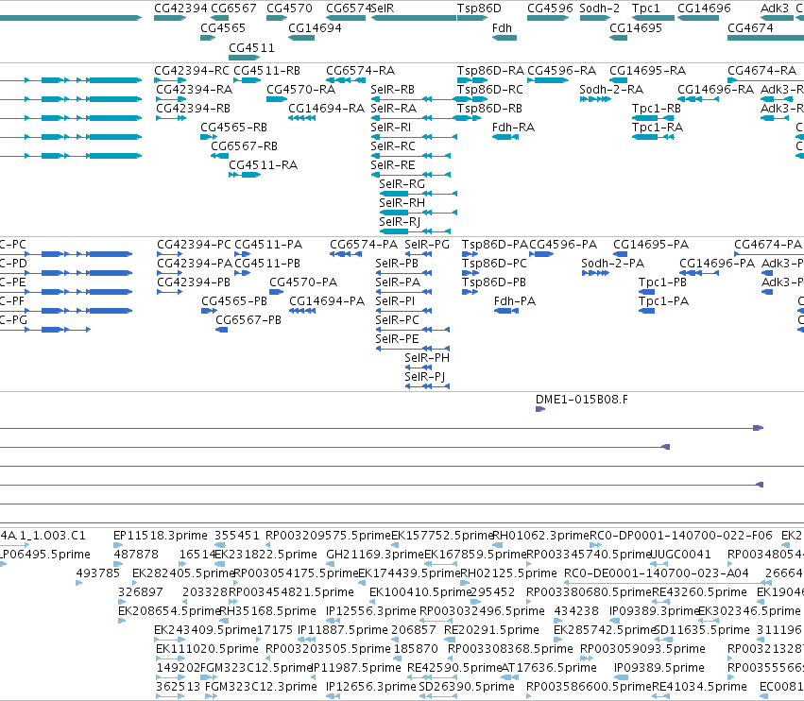Select the CG6567-PB protein label
Viewport: 804px width, 701px height.
248,320
